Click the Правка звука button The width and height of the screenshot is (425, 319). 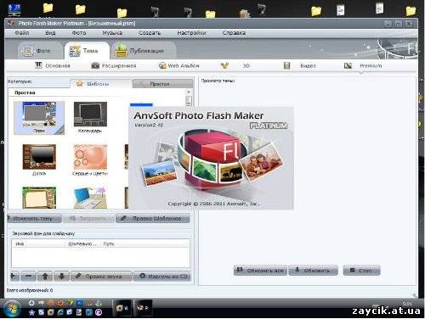coord(101,276)
